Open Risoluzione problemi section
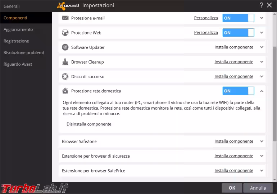The width and height of the screenshot is (277, 194). pos(26,52)
